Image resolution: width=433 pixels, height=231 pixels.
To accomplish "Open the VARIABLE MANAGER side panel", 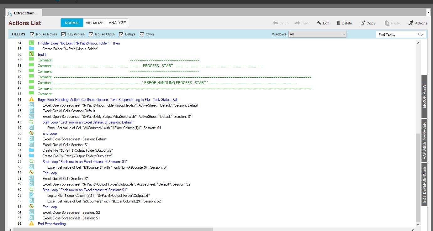I will (x=424, y=140).
